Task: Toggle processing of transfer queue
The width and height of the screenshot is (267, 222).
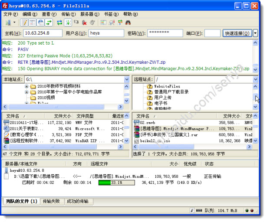Action: (68, 23)
